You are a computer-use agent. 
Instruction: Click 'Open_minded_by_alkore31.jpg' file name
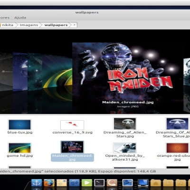click(125, 158)
